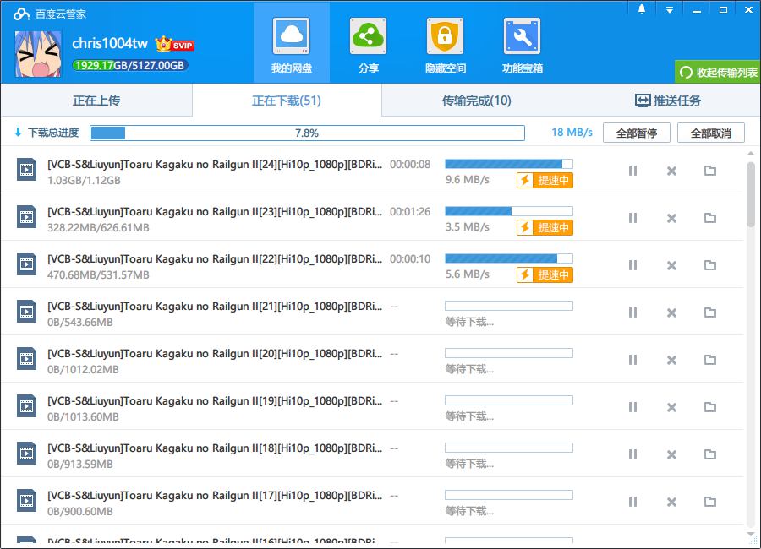The image size is (761, 549).
Task: Click the user avatar picture
Action: [38, 54]
